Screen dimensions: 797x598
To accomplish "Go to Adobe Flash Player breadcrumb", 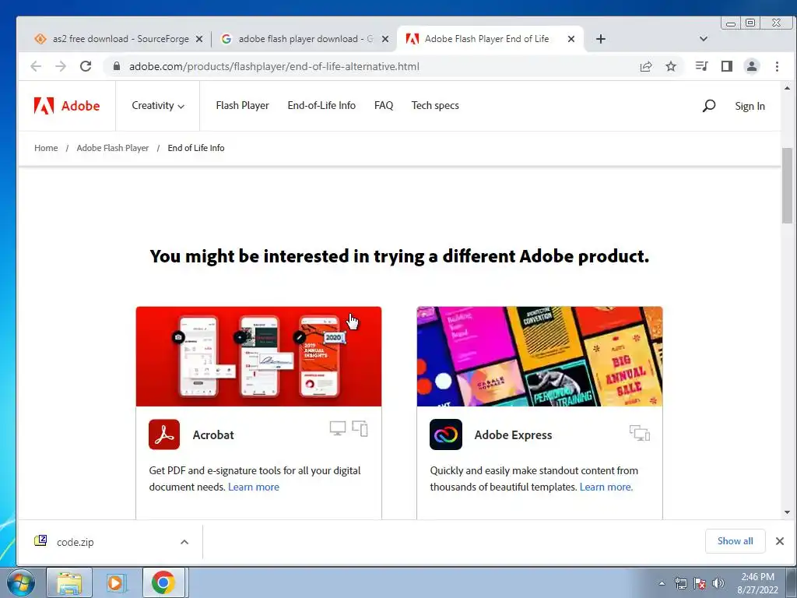I will (x=113, y=148).
